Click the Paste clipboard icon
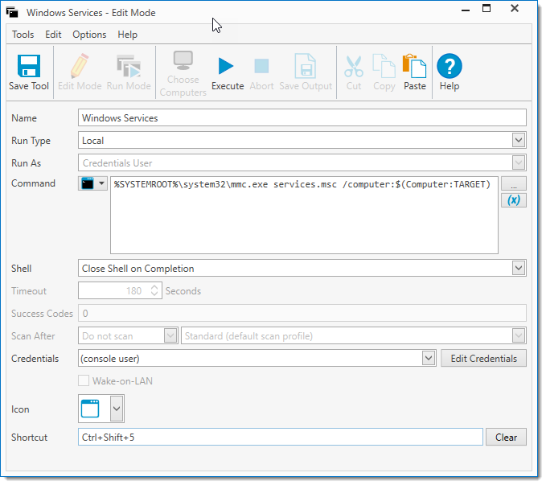Image resolution: width=546 pixels, height=485 pixels. (414, 67)
